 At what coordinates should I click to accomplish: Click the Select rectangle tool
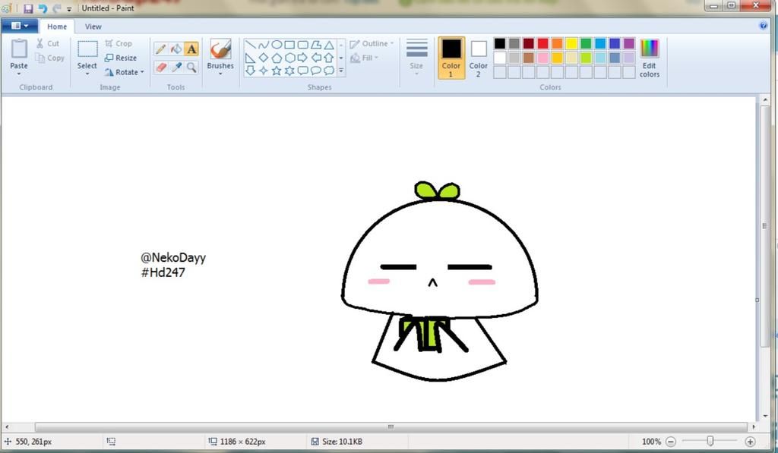coord(87,49)
